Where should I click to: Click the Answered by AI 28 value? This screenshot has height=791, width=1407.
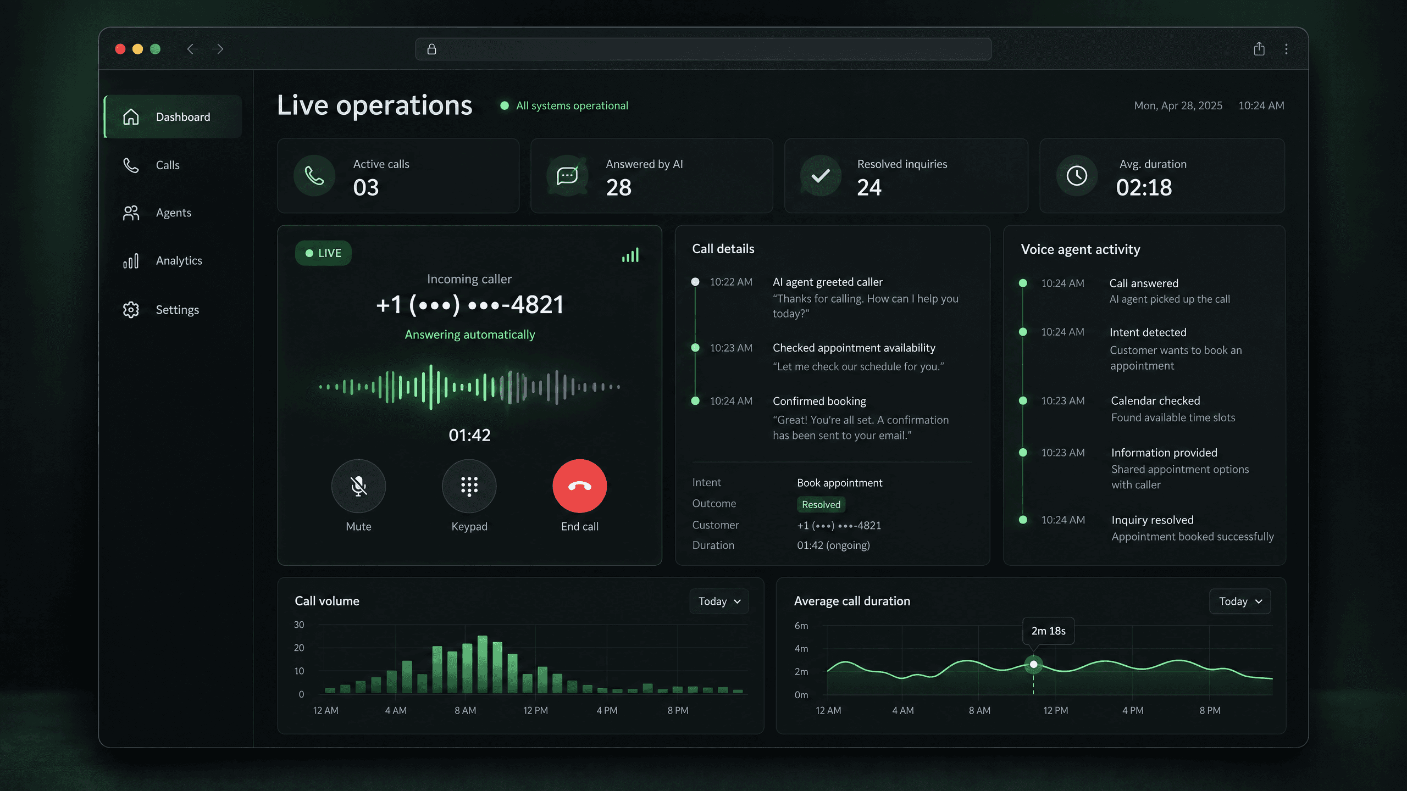[619, 188]
